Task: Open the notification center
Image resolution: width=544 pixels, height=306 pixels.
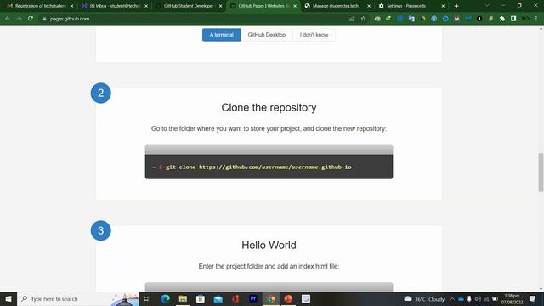Action: click(533, 298)
